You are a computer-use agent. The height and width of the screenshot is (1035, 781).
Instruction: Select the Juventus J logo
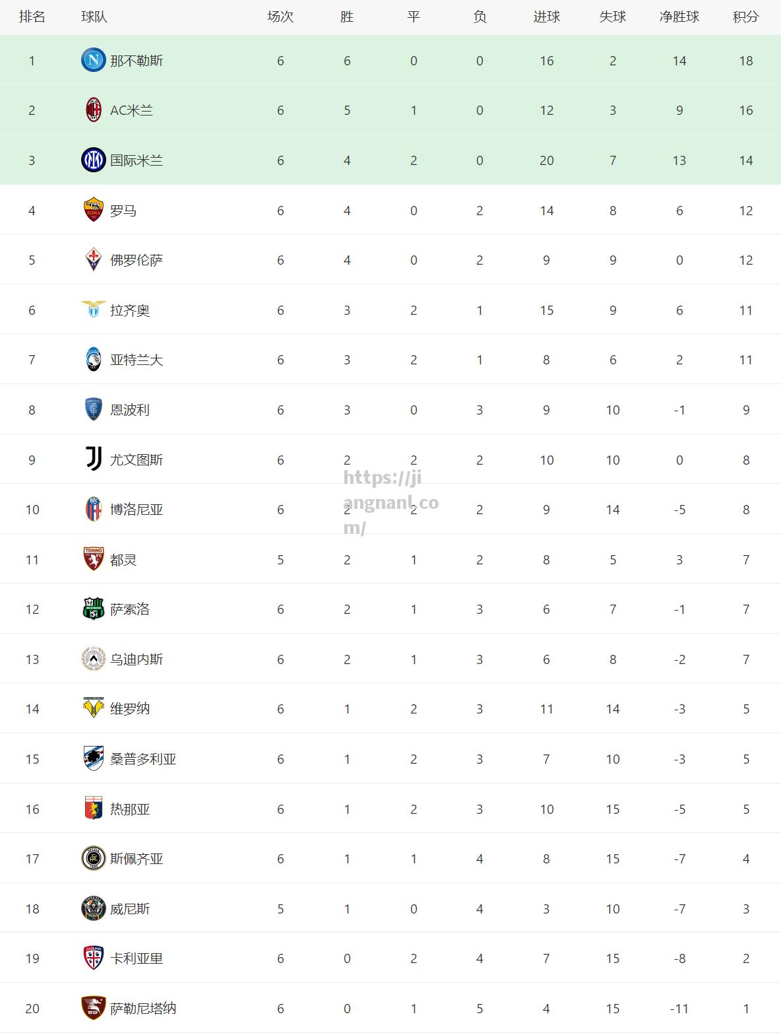point(94,459)
